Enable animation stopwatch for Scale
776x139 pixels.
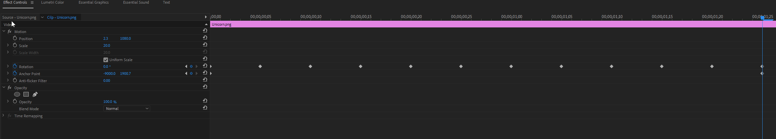pos(15,45)
